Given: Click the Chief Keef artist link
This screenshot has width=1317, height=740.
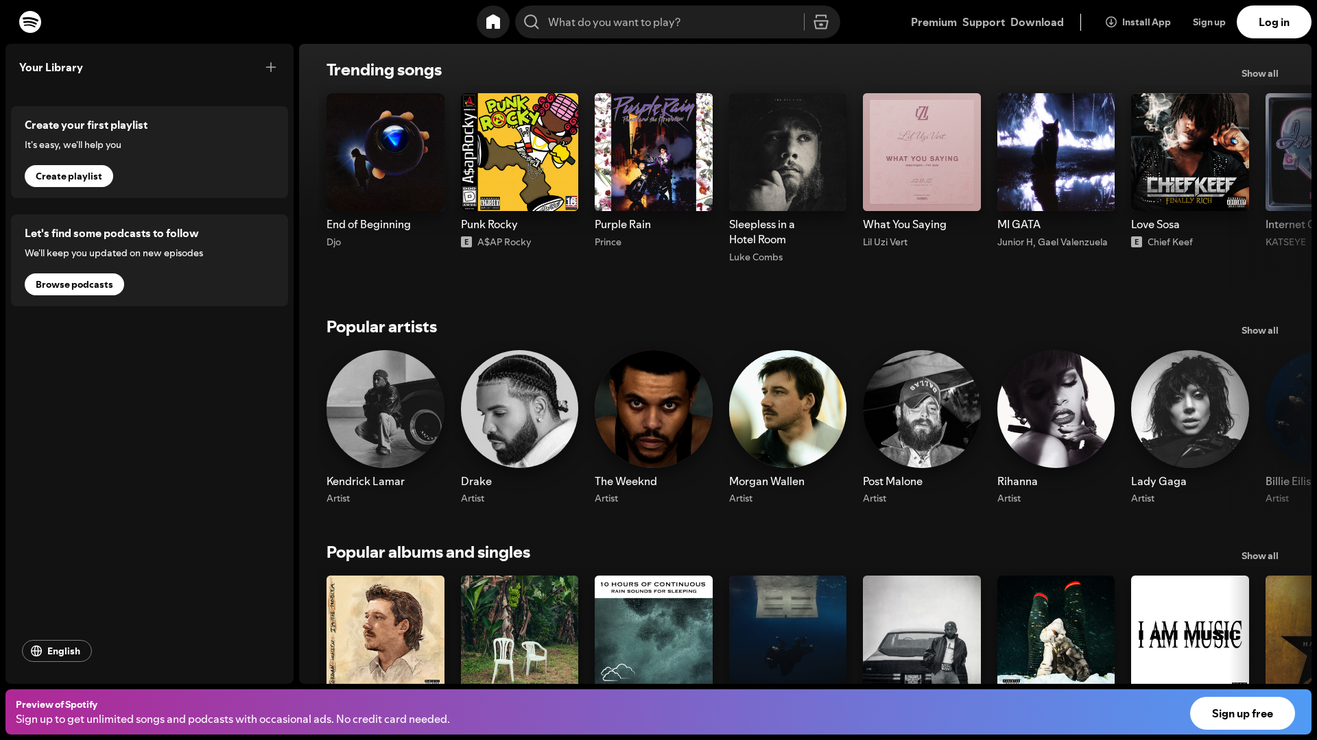Looking at the screenshot, I should (1170, 242).
